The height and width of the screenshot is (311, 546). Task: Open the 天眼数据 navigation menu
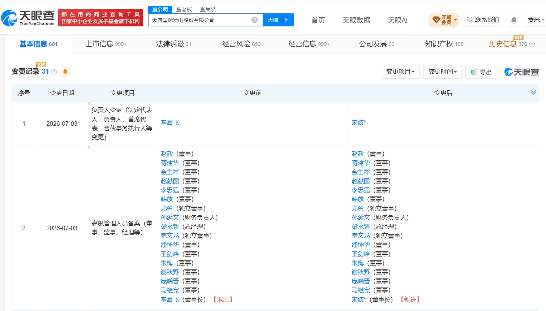(x=356, y=20)
